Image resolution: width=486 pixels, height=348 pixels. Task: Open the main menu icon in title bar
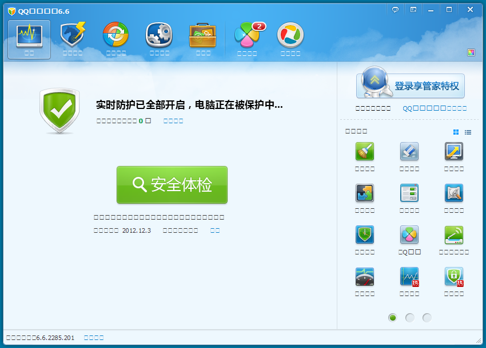(413, 10)
